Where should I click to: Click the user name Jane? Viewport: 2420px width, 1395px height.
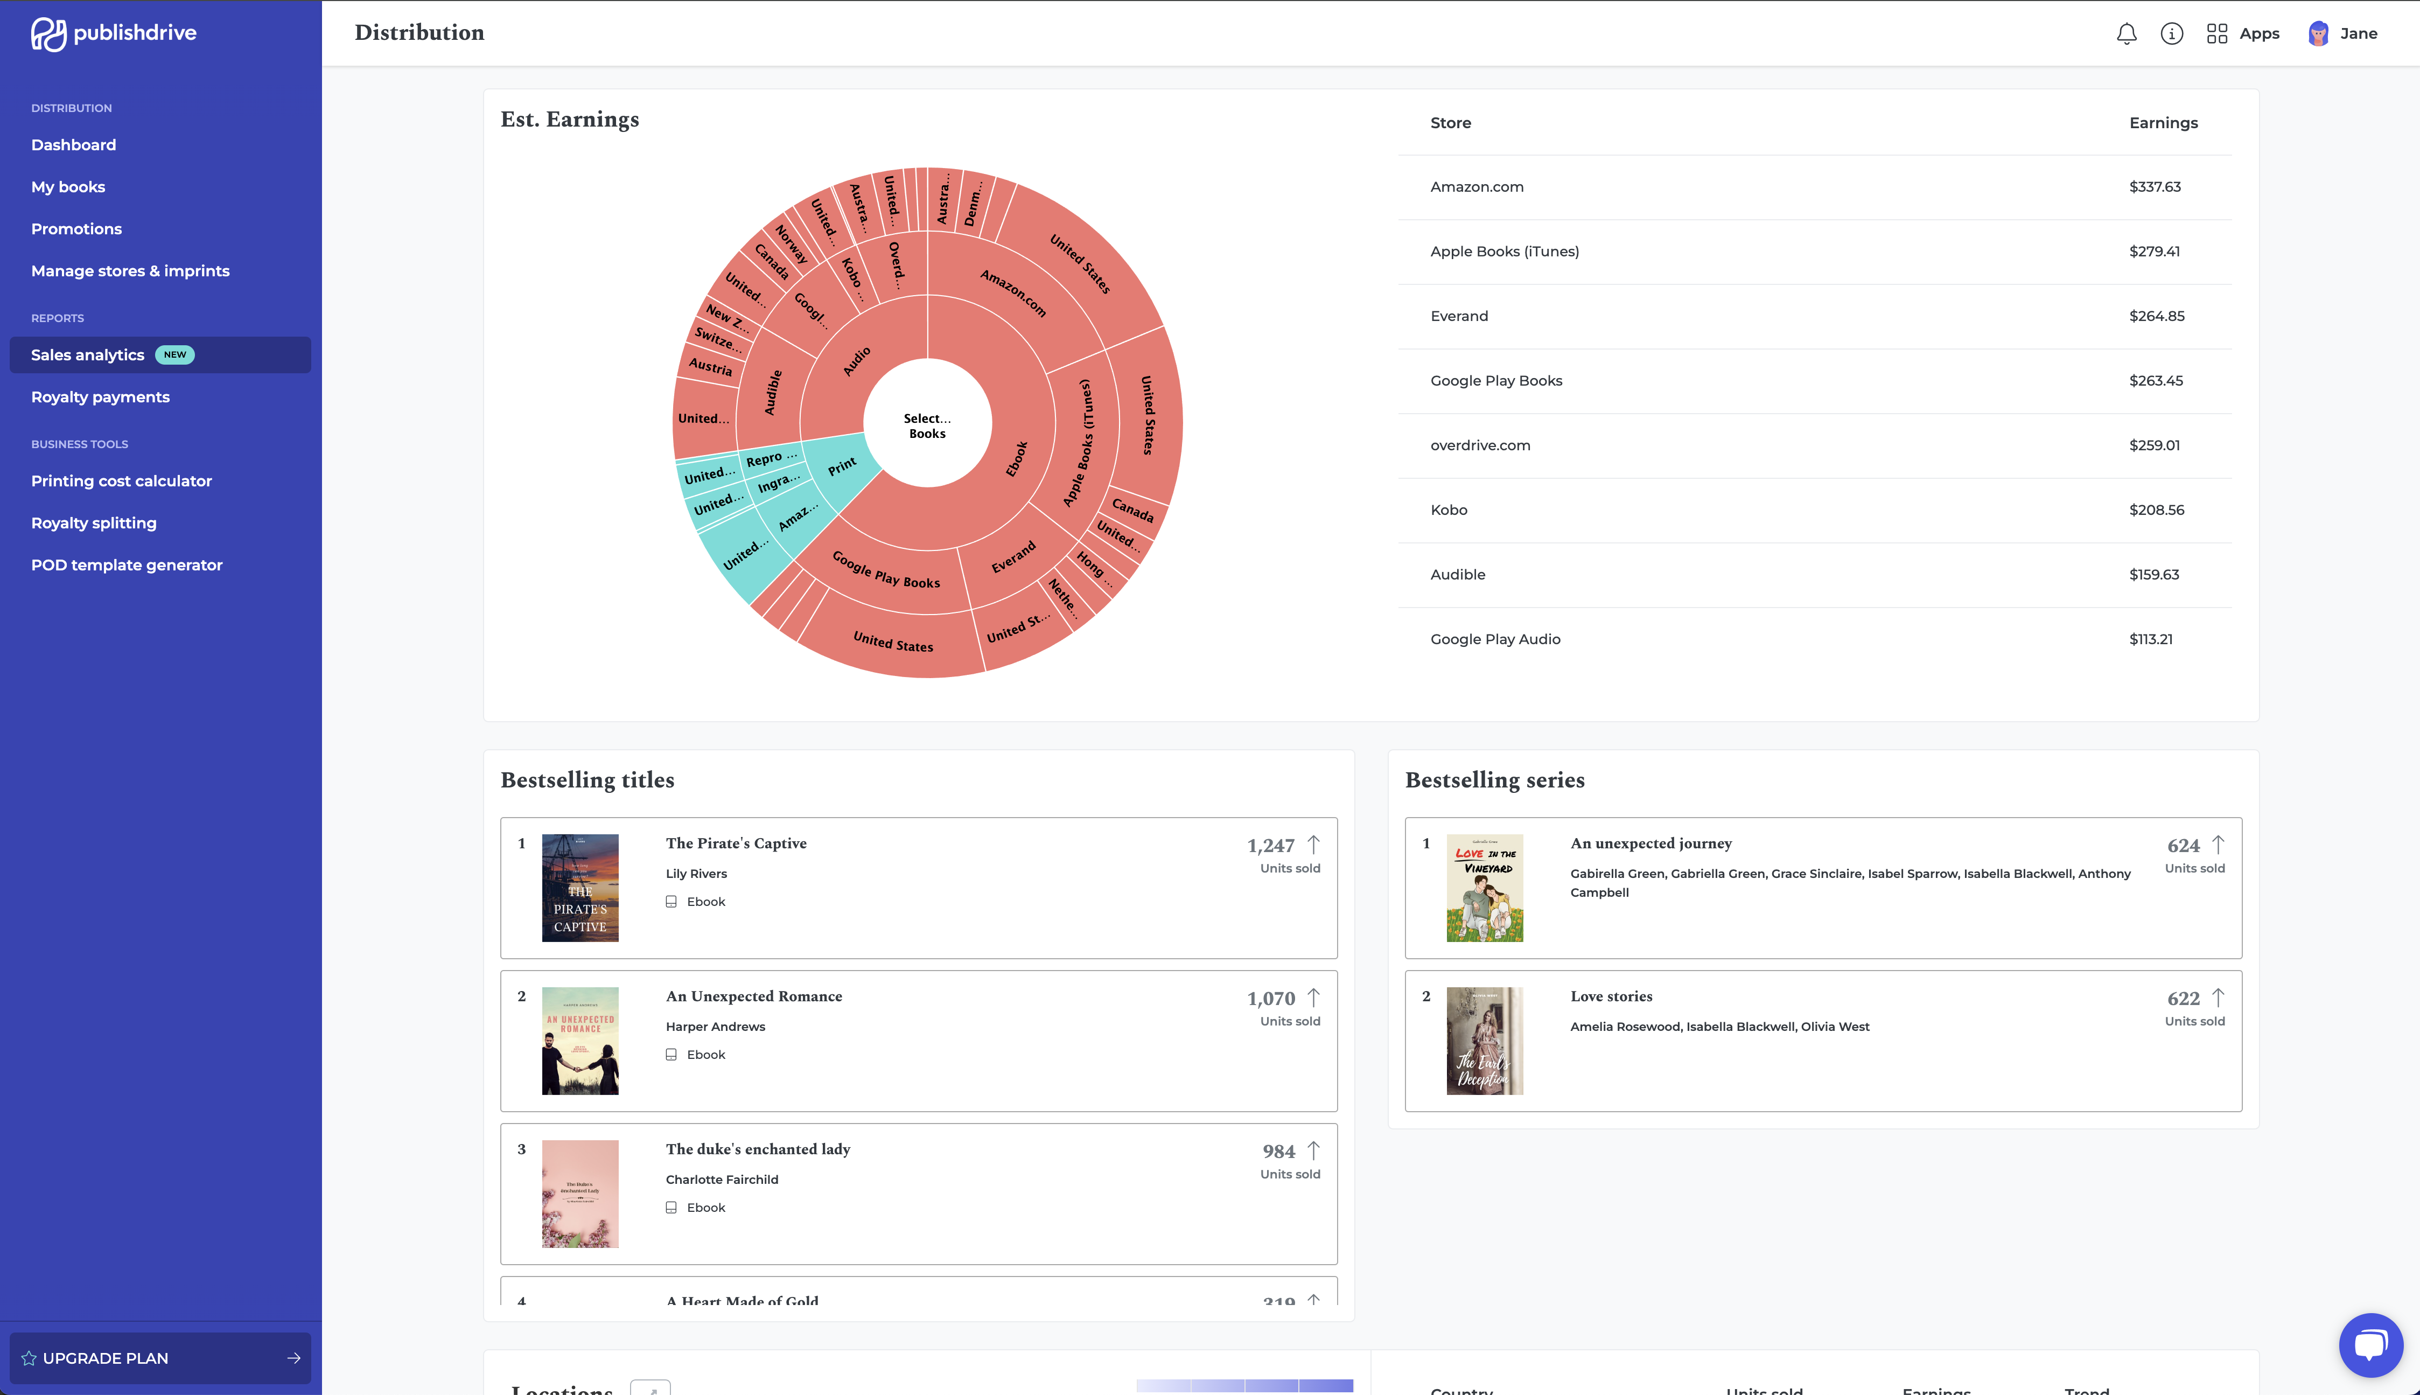(x=2359, y=33)
